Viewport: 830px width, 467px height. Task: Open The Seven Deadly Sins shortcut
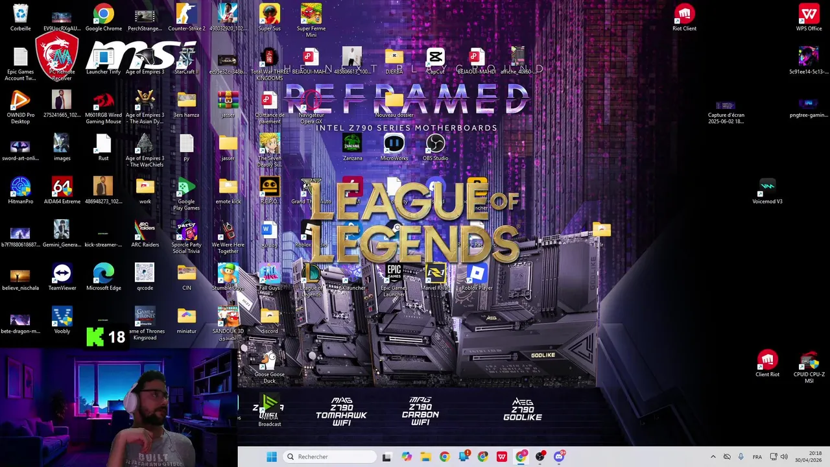270,150
